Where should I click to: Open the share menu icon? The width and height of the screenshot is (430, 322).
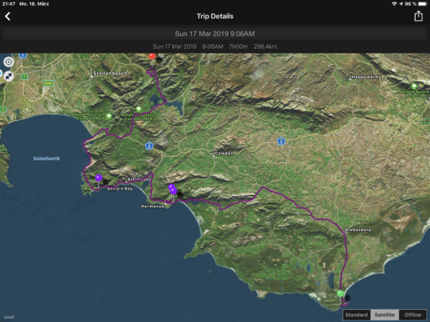[x=419, y=16]
